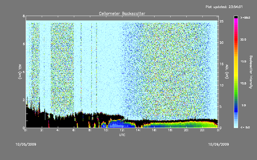Click the 'Plot updated: 23:54:01' timestamp
Screen dimensions: 257x160
click(224, 7)
